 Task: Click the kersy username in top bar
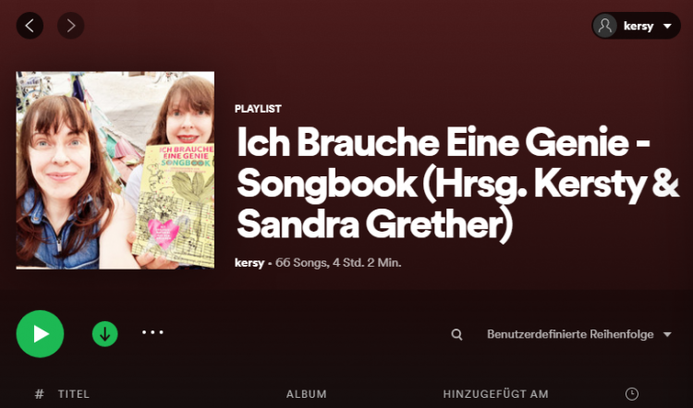(x=638, y=26)
